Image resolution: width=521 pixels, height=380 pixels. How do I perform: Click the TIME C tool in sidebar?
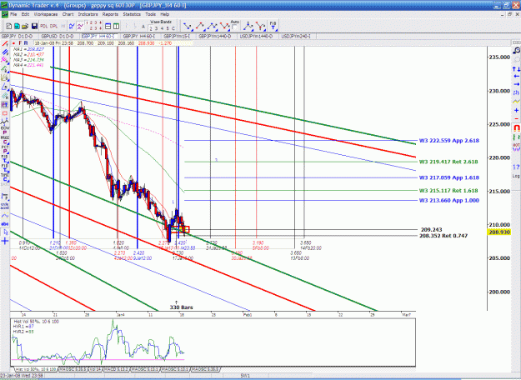5,177
